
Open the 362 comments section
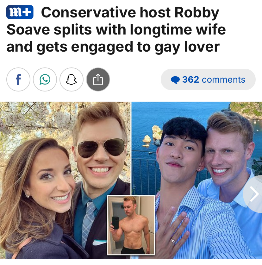[208, 79]
